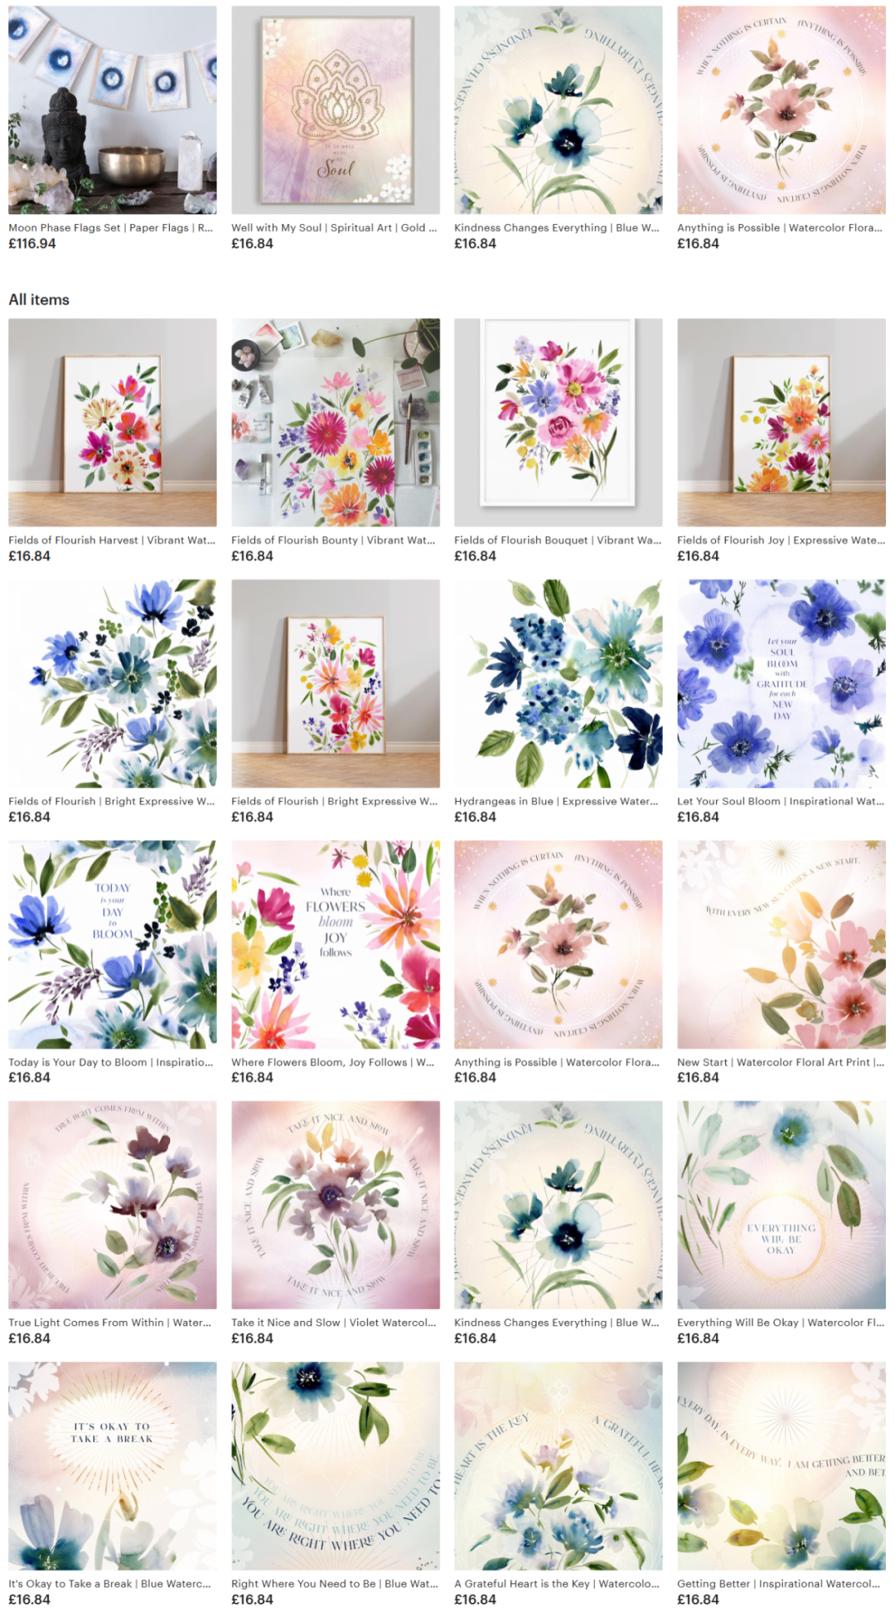Click Fields of Flourish Joy title
895x1612 pixels.
coord(781,540)
